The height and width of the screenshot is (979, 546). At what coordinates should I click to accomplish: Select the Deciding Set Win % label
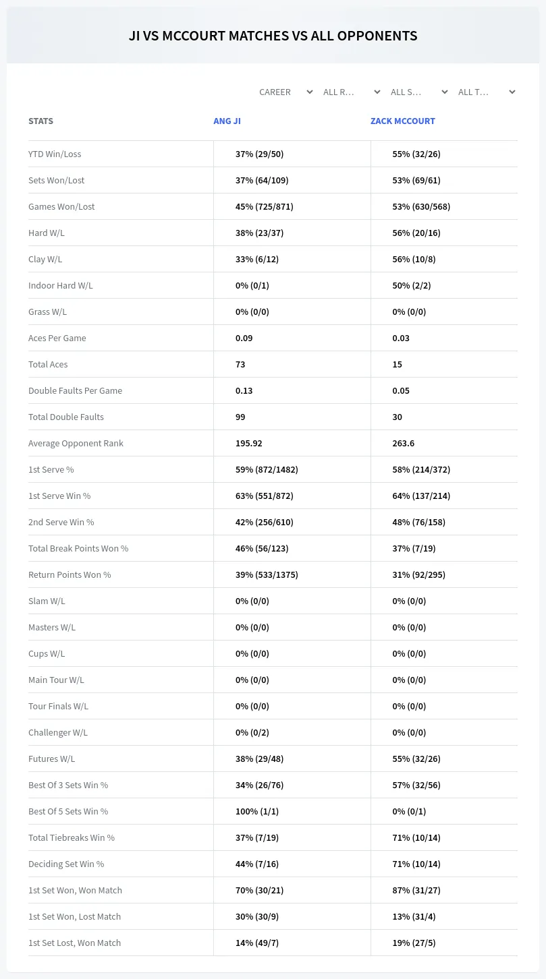pyautogui.click(x=66, y=864)
